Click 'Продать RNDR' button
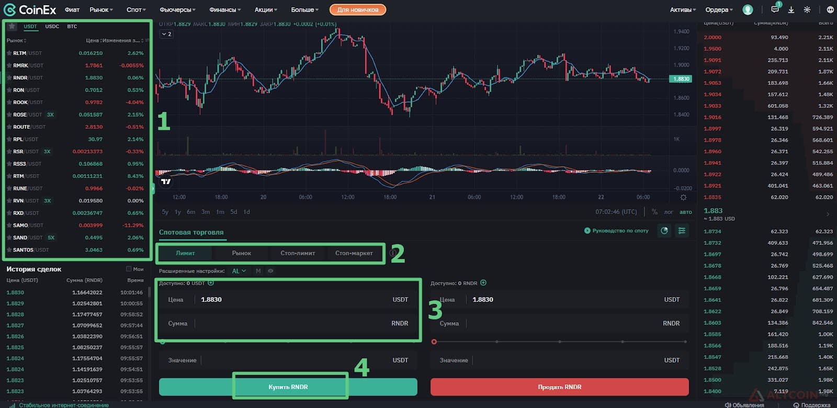 560,387
